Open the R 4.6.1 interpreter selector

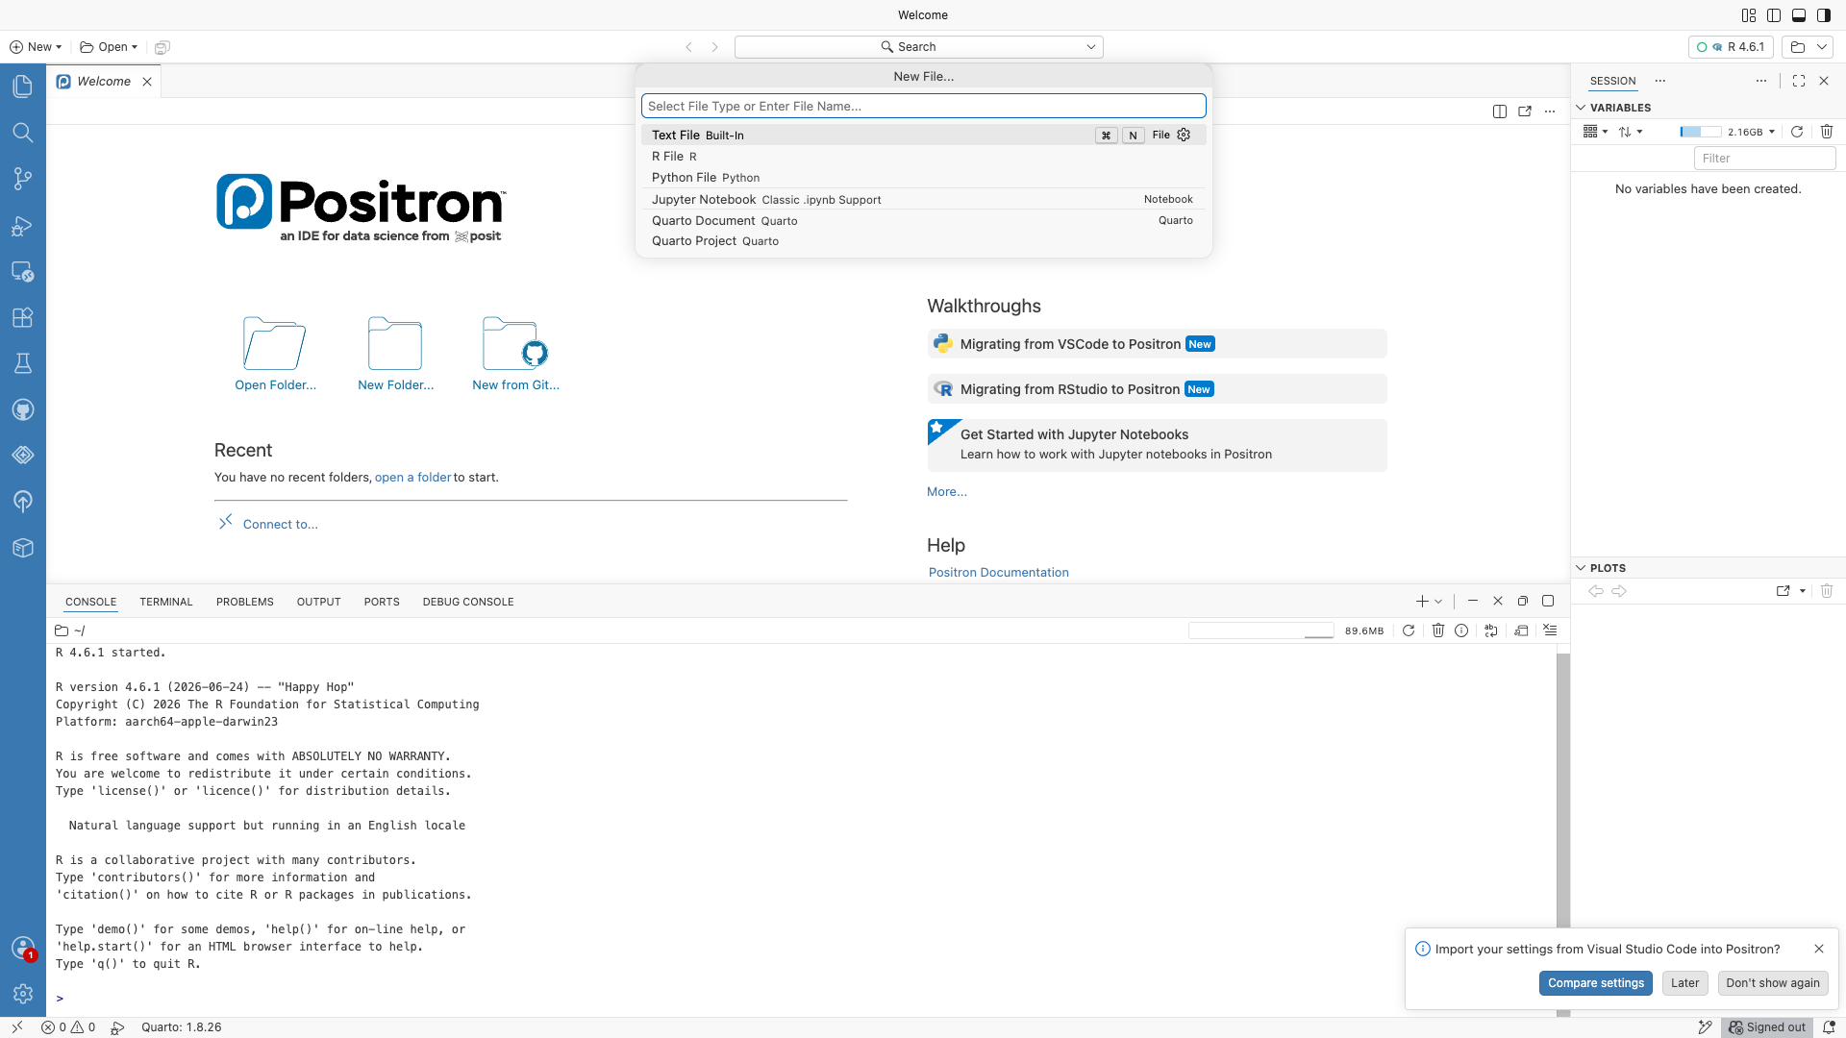(x=1731, y=47)
